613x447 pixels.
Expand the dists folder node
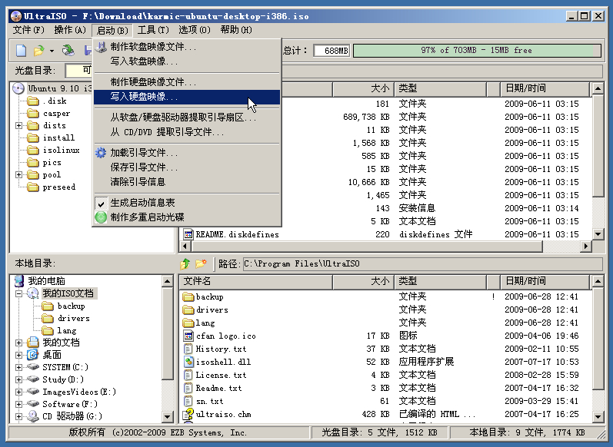[18, 126]
